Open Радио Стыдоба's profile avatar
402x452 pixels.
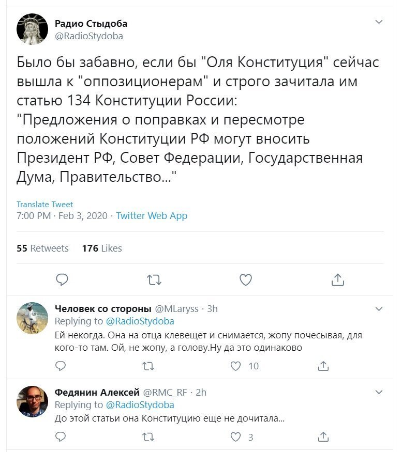coord(33,29)
